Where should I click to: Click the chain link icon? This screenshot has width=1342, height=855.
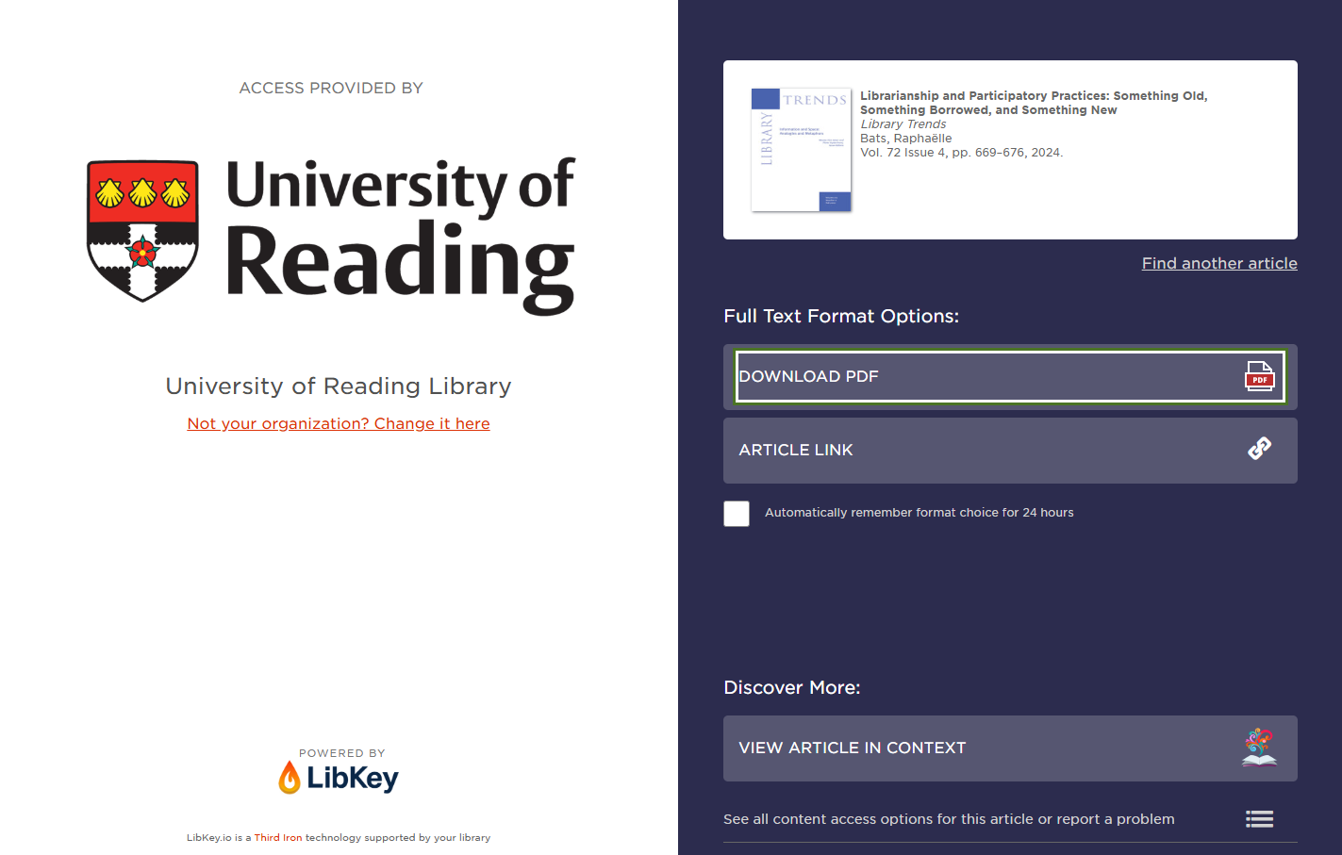(x=1259, y=449)
